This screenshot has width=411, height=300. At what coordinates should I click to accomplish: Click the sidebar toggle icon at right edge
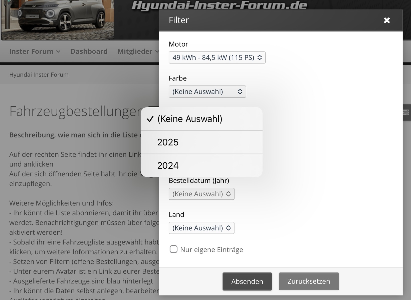click(406, 112)
